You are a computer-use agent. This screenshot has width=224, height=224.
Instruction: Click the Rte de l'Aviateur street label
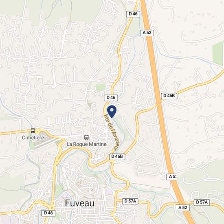point(112,132)
